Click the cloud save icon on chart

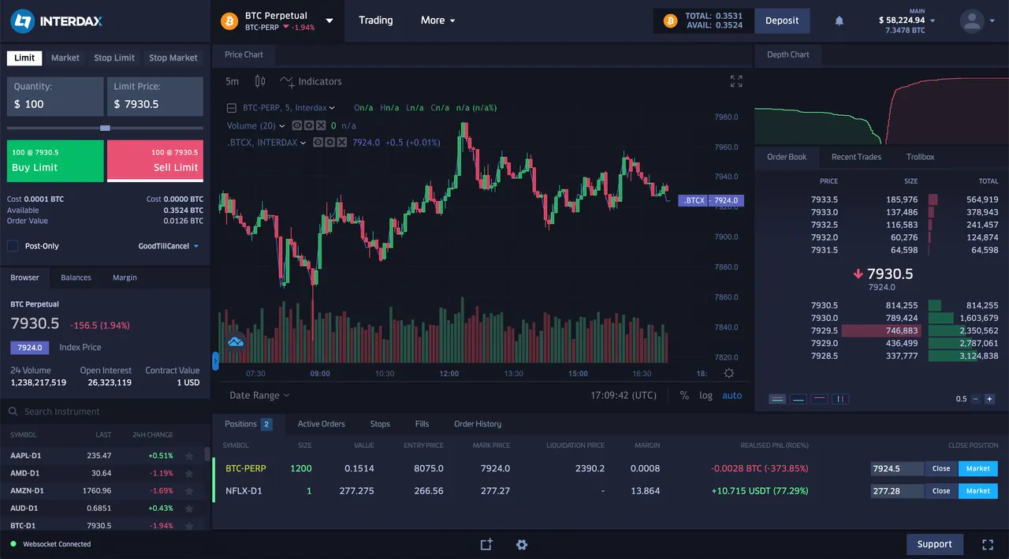(236, 341)
